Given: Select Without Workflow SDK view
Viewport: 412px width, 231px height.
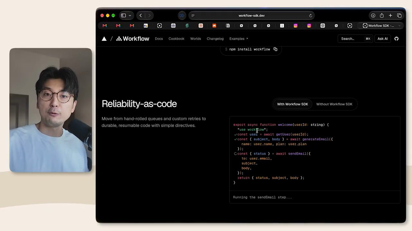Looking at the screenshot, I should [x=334, y=104].
